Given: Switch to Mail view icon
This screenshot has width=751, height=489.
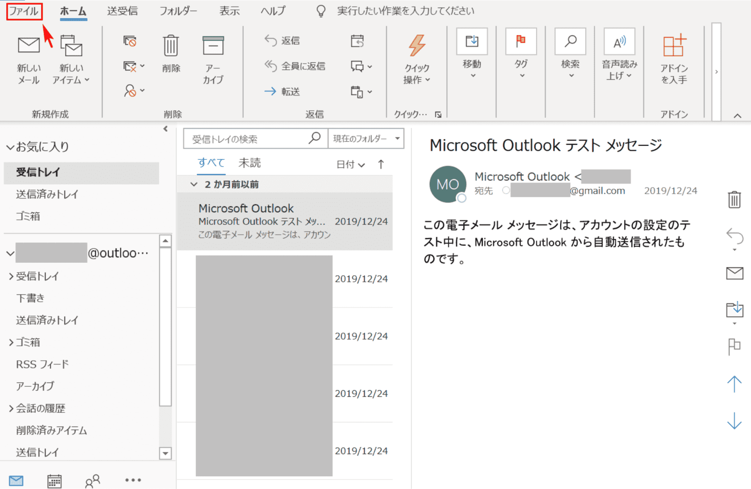Looking at the screenshot, I should 16,481.
